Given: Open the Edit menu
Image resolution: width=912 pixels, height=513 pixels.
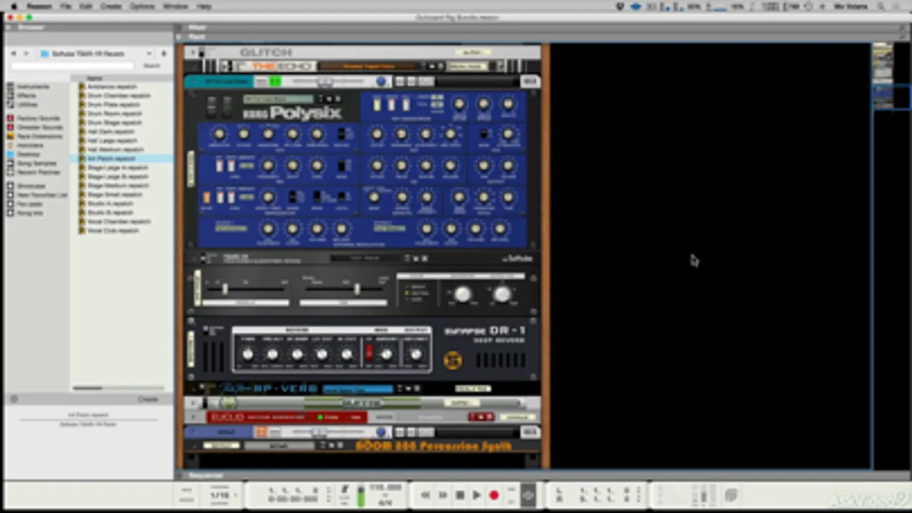Looking at the screenshot, I should tap(86, 6).
